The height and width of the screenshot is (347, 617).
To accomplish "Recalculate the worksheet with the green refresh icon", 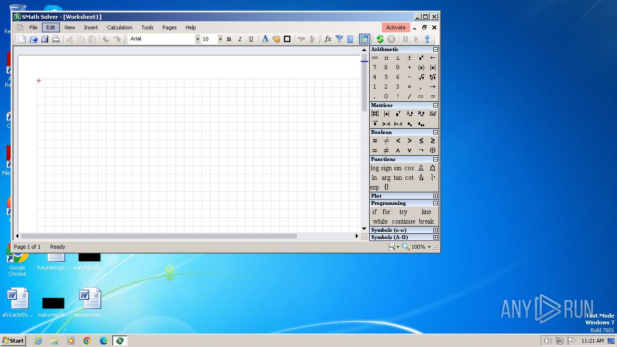I will [380, 39].
